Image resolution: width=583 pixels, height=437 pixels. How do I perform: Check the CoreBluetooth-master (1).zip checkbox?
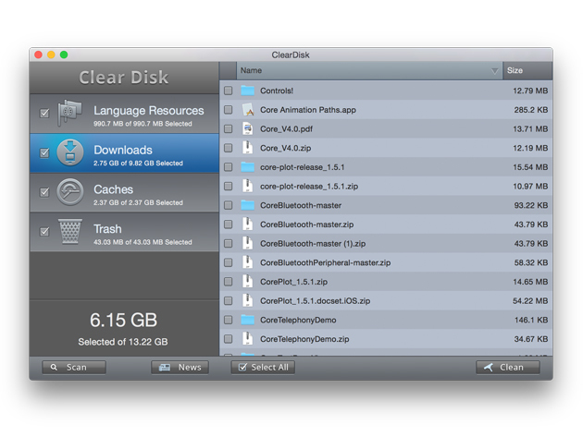229,244
